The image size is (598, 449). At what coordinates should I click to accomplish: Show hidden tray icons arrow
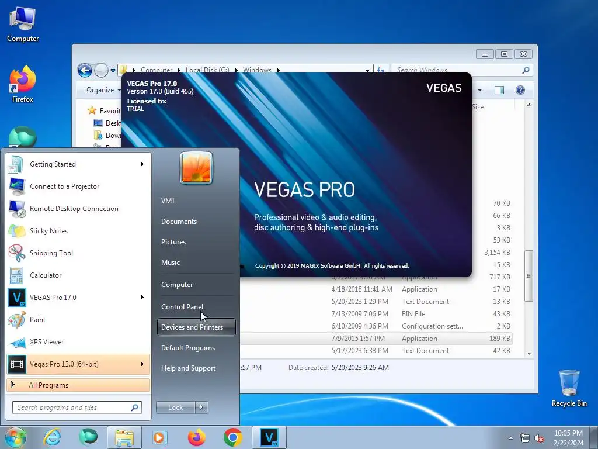tap(510, 438)
